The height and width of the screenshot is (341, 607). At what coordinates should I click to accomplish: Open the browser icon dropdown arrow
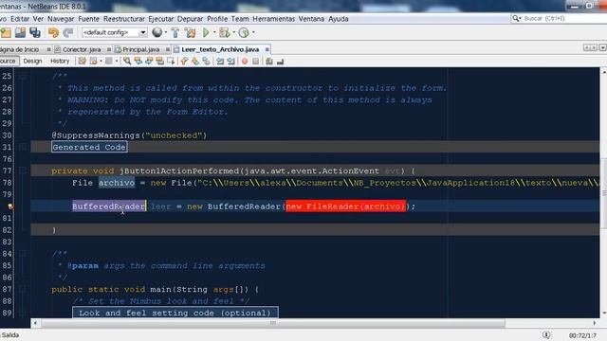click(166, 32)
